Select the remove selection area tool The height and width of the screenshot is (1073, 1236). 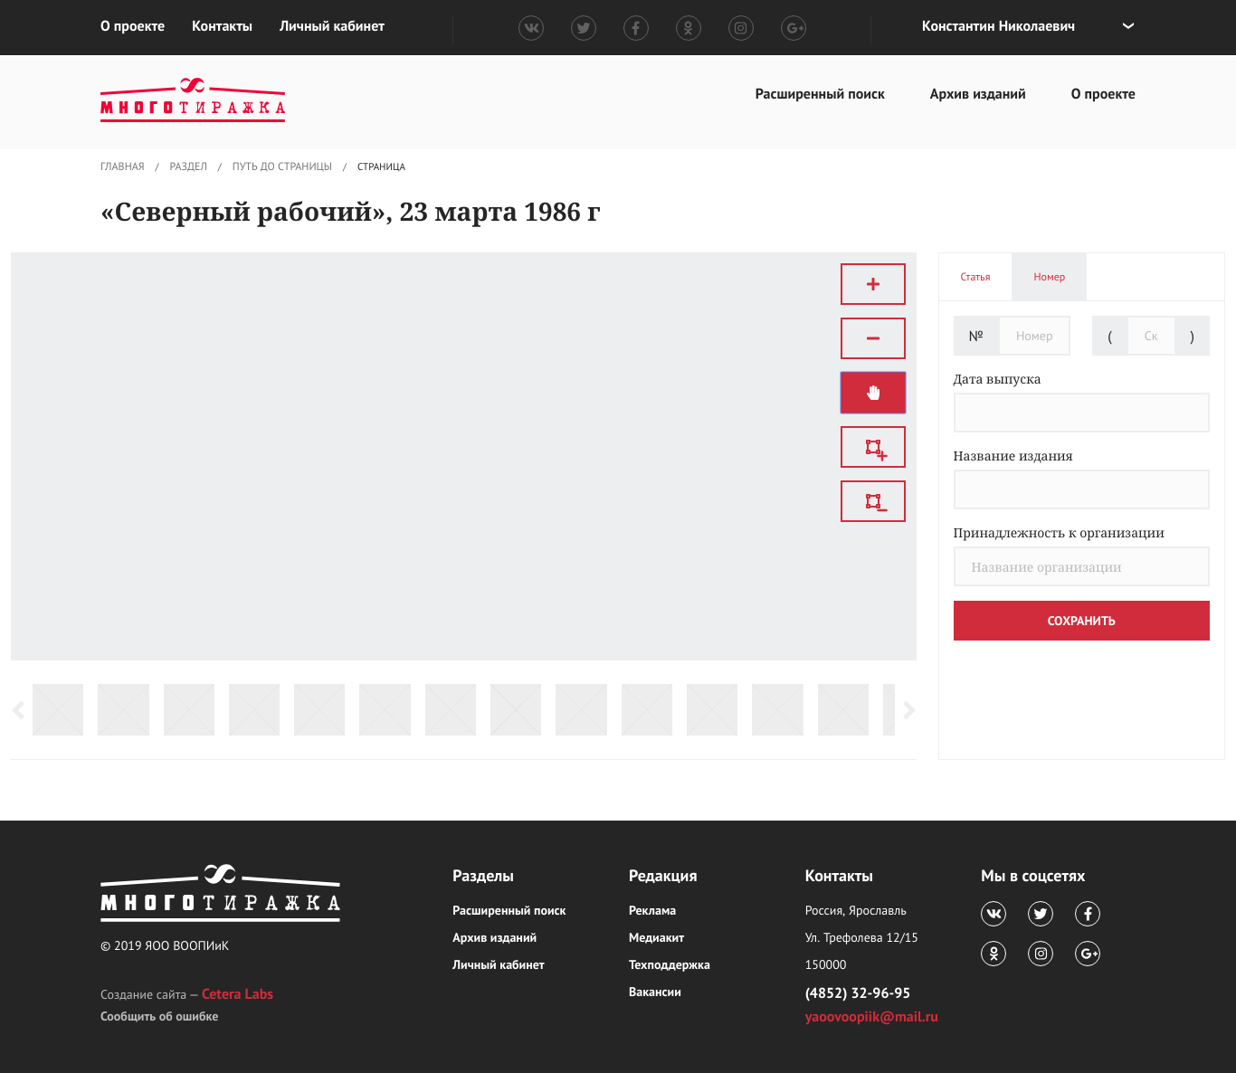[872, 500]
